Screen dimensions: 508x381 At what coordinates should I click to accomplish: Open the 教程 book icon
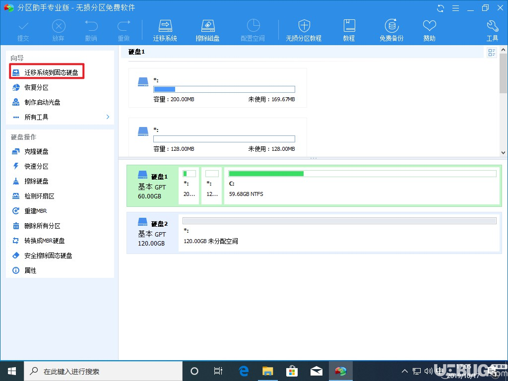tap(349, 31)
